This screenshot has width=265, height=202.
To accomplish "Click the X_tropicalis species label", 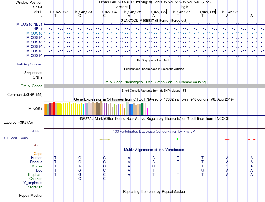I will [x=33, y=183].
